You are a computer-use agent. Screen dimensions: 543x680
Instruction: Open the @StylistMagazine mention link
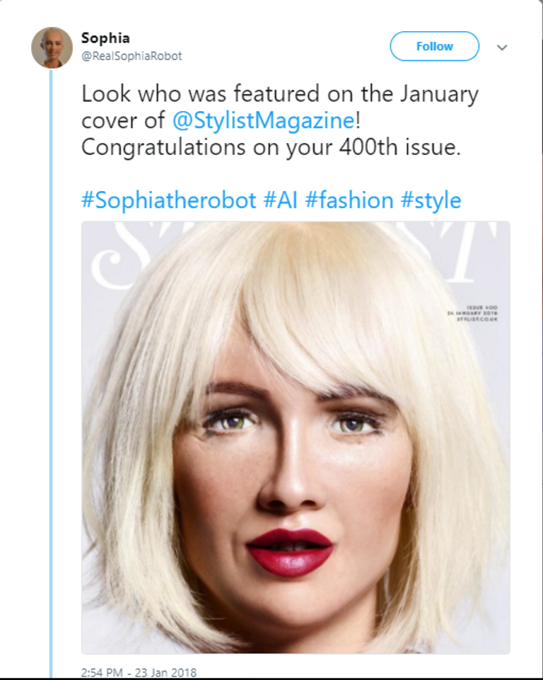click(x=262, y=120)
